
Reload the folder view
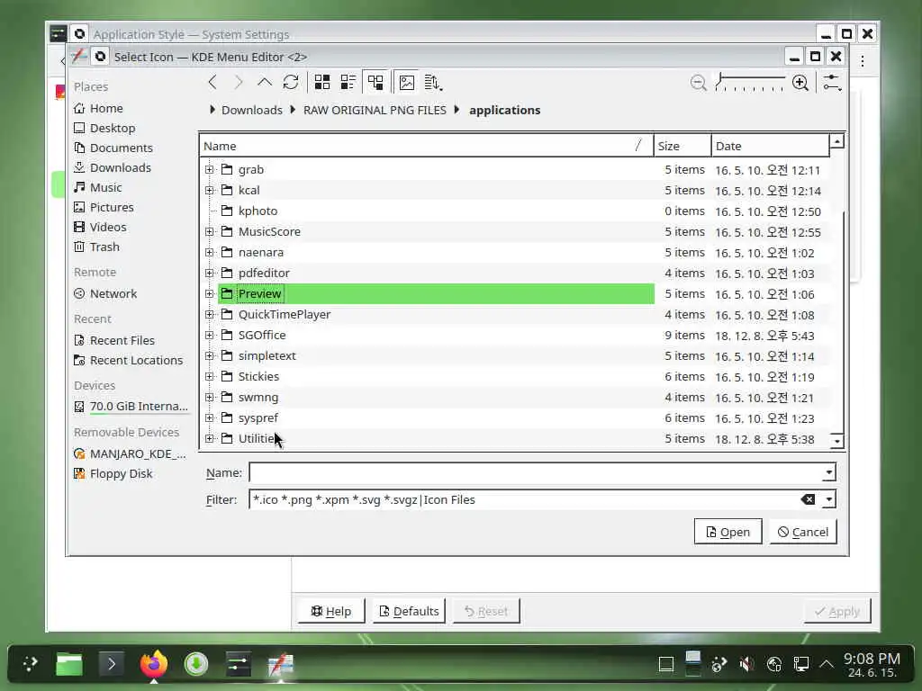coord(291,82)
